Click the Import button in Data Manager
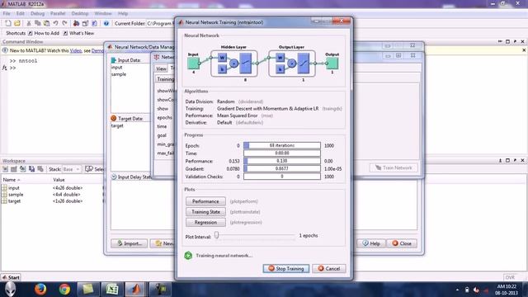 pos(129,243)
